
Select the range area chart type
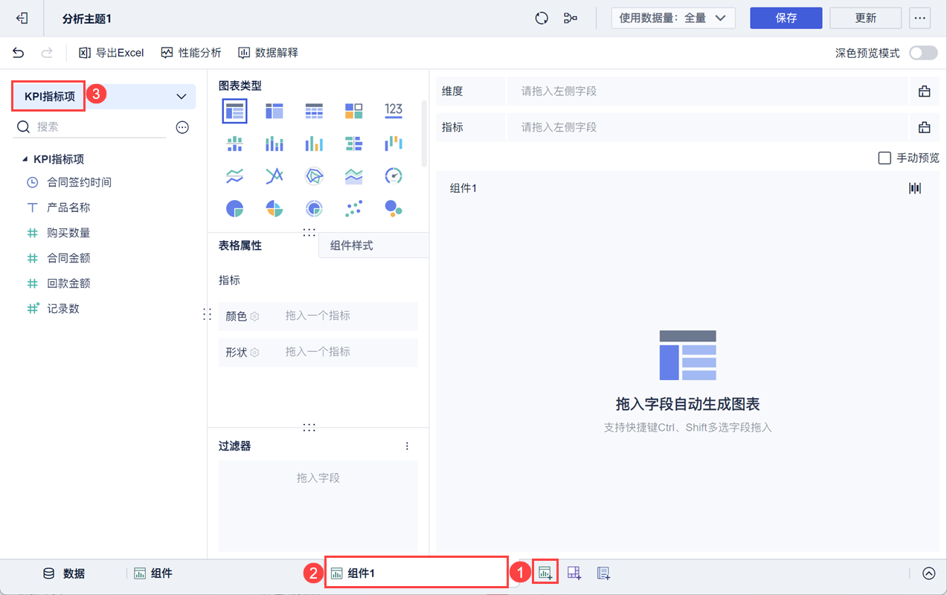point(354,176)
